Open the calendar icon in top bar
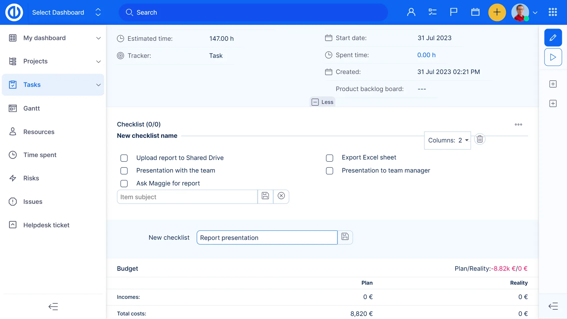The width and height of the screenshot is (567, 319). [475, 12]
